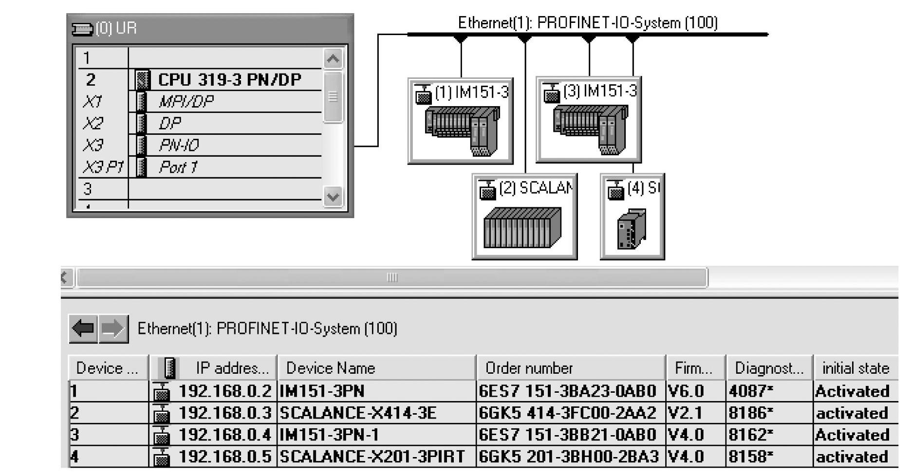The image size is (911, 476).
Task: Select the PN-IO row in slot X3
Action: pyautogui.click(x=200, y=145)
